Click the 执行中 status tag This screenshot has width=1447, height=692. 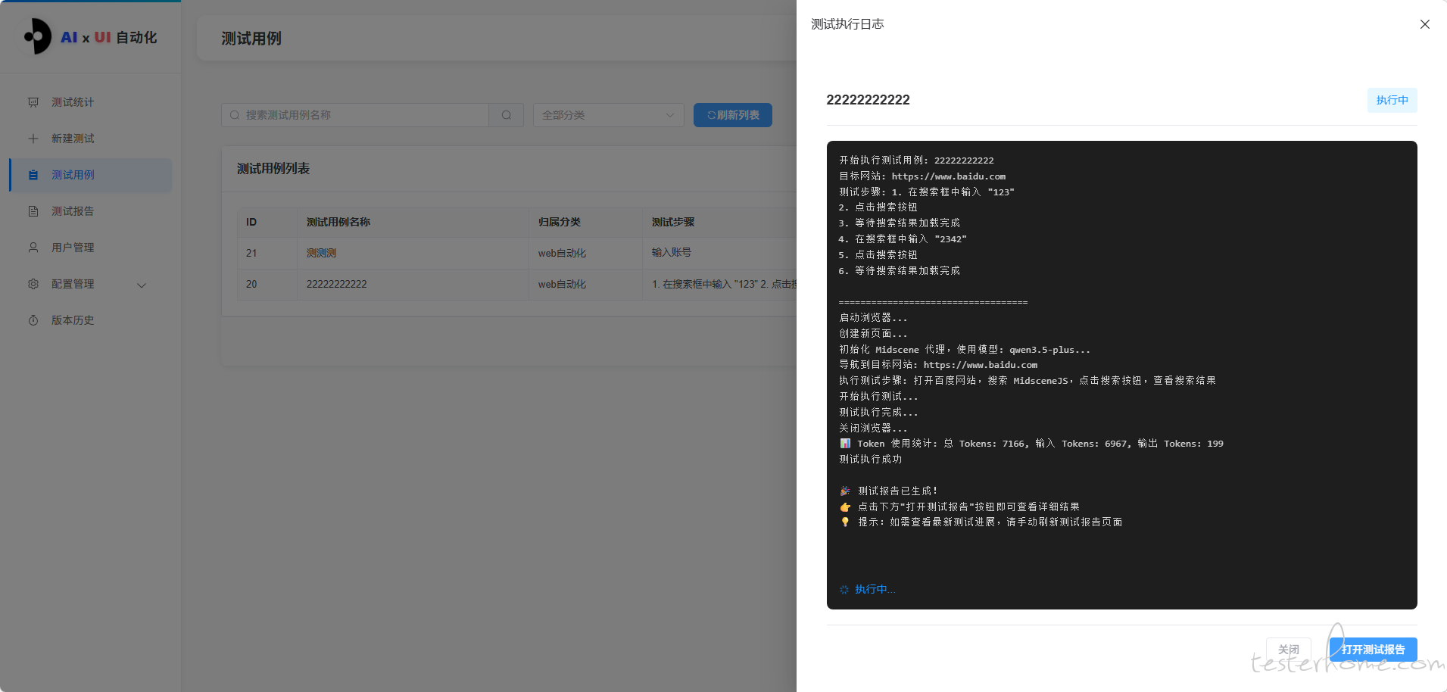(1392, 100)
